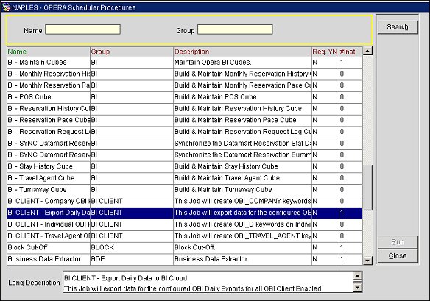Screen dimensions: 430x301
Task: Click 'Build & Maintain Reservation Pace Cube' description
Action: [243, 121]
